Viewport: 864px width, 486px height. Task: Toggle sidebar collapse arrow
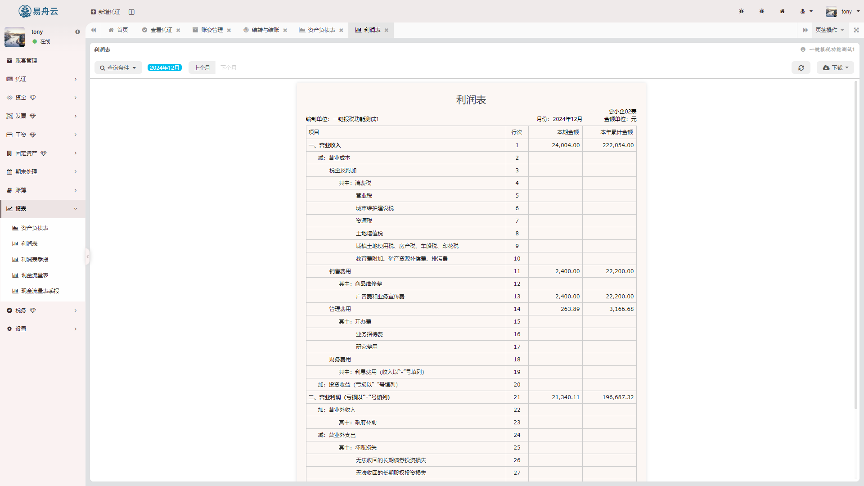click(88, 256)
